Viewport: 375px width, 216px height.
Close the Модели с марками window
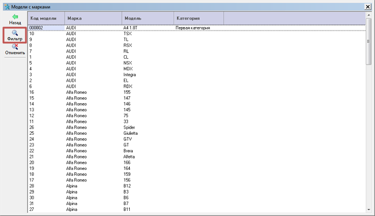pos(367,7)
